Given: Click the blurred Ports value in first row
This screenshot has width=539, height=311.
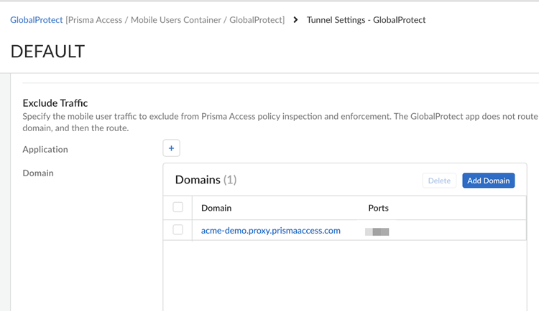Looking at the screenshot, I should click(x=377, y=231).
